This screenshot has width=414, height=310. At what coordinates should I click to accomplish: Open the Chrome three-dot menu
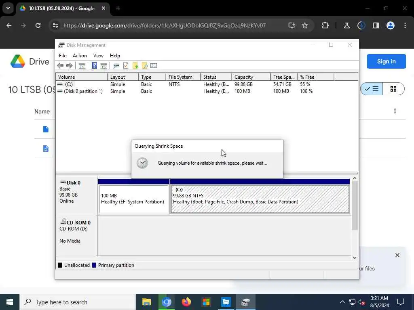coord(405,25)
